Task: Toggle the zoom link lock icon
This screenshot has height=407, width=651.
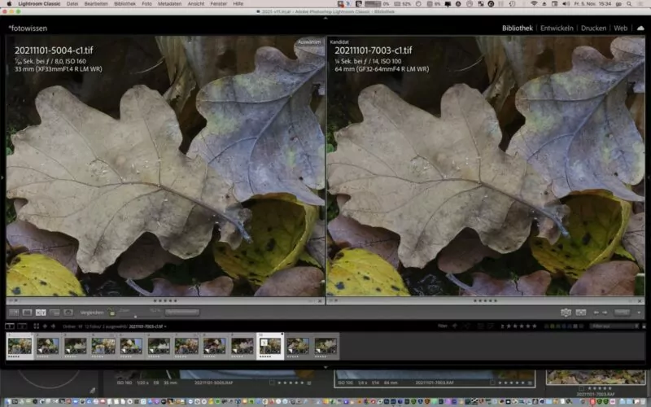Action: (x=111, y=313)
